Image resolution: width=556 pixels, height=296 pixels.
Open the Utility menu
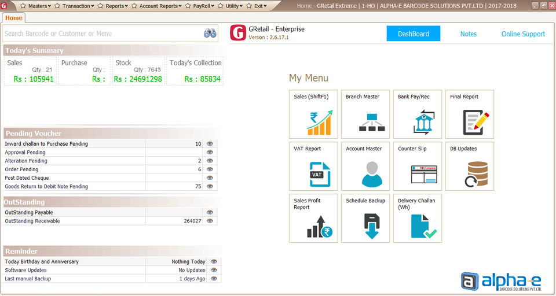click(231, 6)
